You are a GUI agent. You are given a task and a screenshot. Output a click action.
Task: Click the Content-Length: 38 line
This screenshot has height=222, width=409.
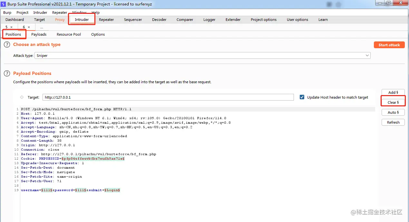41,141
